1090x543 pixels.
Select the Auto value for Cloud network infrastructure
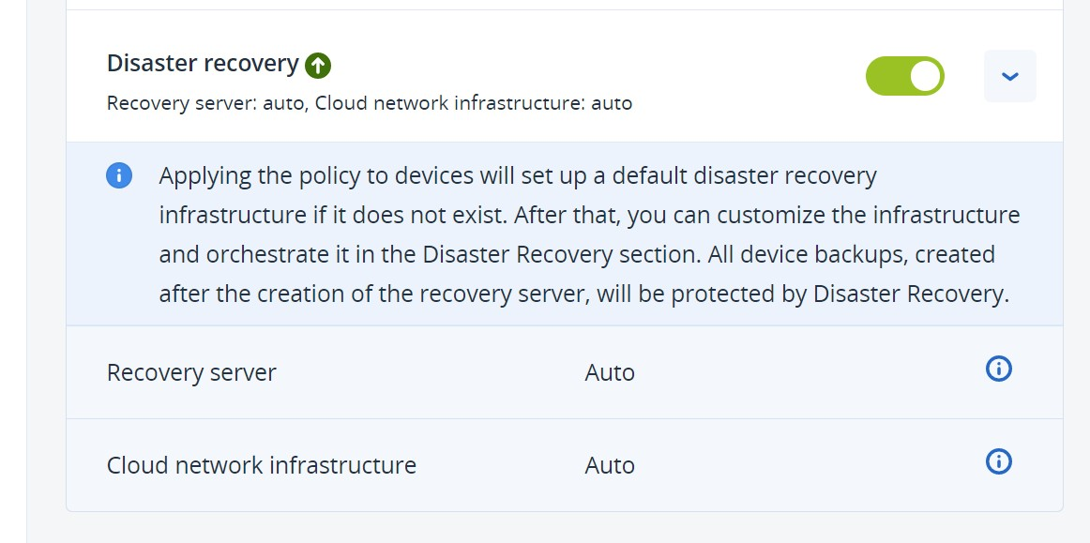(x=610, y=465)
